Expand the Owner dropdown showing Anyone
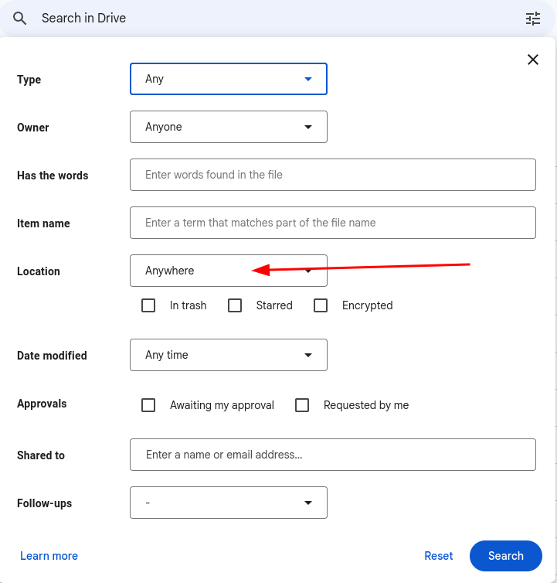Image resolution: width=557 pixels, height=583 pixels. [x=229, y=127]
